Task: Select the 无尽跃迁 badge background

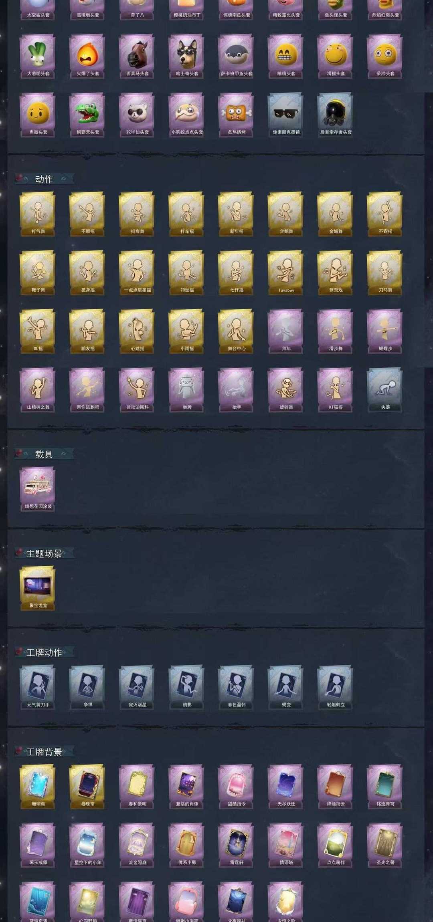Action: tap(286, 787)
